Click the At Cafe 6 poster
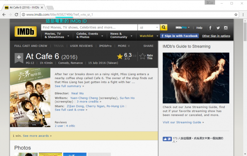Viewport: 247px width, 156px height. coord(30,97)
